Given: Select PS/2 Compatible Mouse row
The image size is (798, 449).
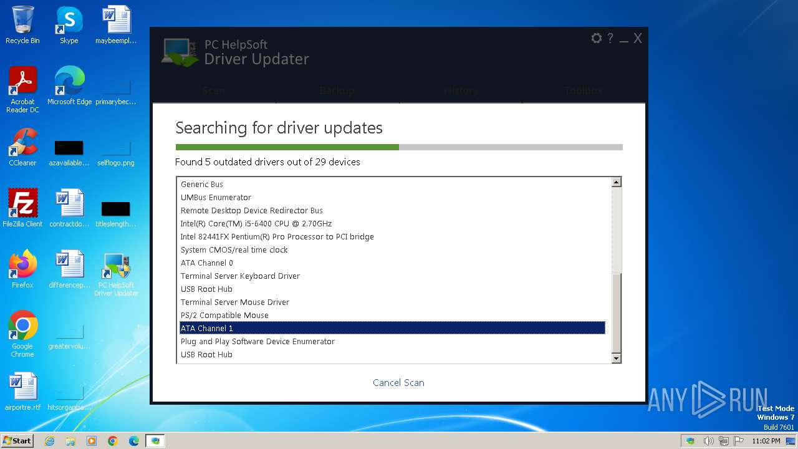Looking at the screenshot, I should 393,316.
